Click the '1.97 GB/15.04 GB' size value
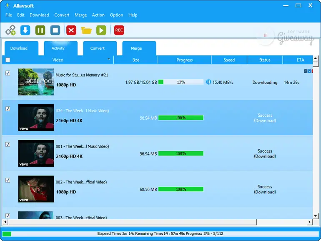The image size is (321, 241). coord(141,82)
